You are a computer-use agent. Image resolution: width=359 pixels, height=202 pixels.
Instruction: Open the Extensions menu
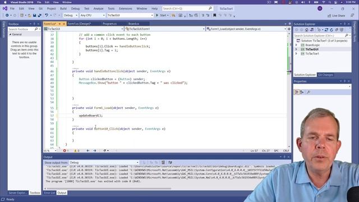click(126, 8)
